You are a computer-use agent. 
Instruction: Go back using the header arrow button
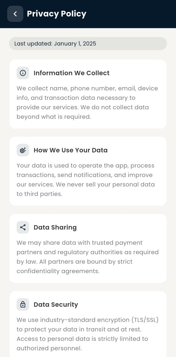tap(15, 14)
